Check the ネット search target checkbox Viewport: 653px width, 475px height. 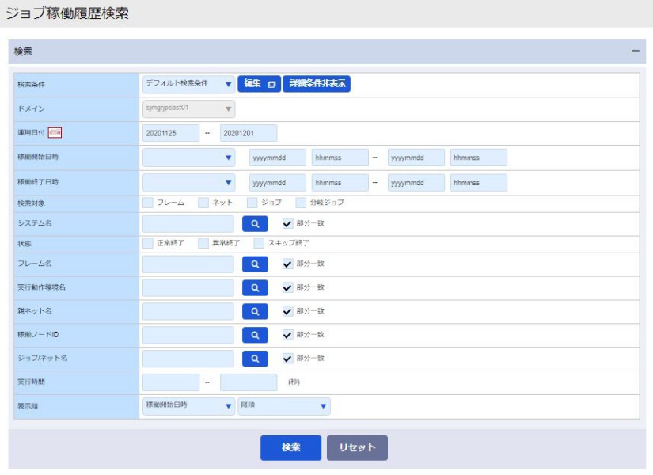pyautogui.click(x=203, y=203)
